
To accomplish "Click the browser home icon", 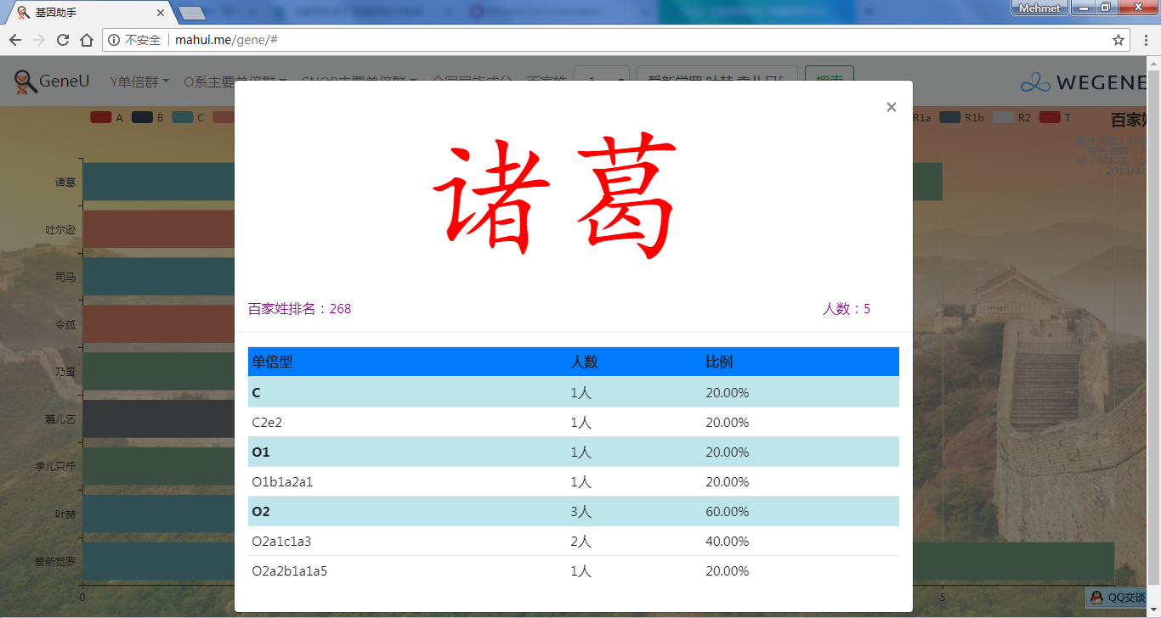I will point(86,40).
